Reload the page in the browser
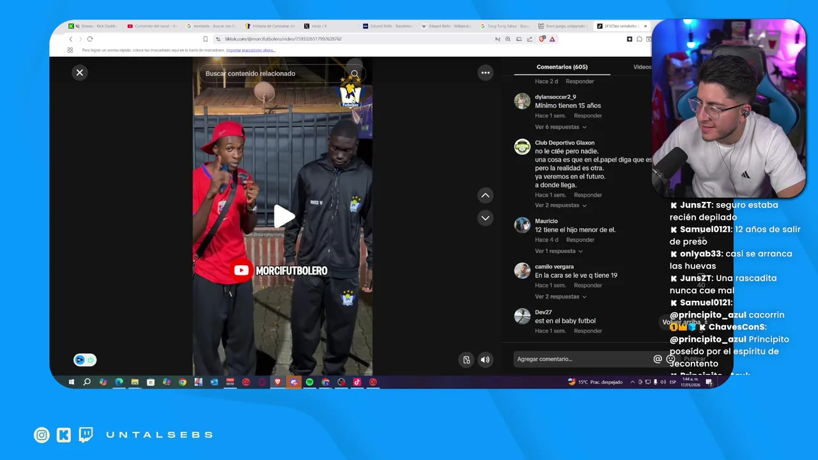This screenshot has width=818, height=460. click(x=89, y=39)
